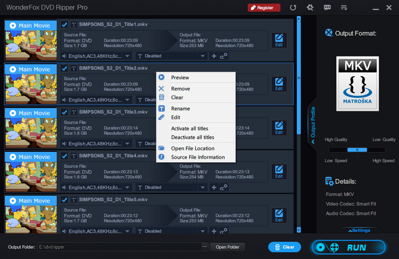The height and width of the screenshot is (259, 399).
Task: Open CC subtitle settings icon for Title5
Action: (x=223, y=231)
